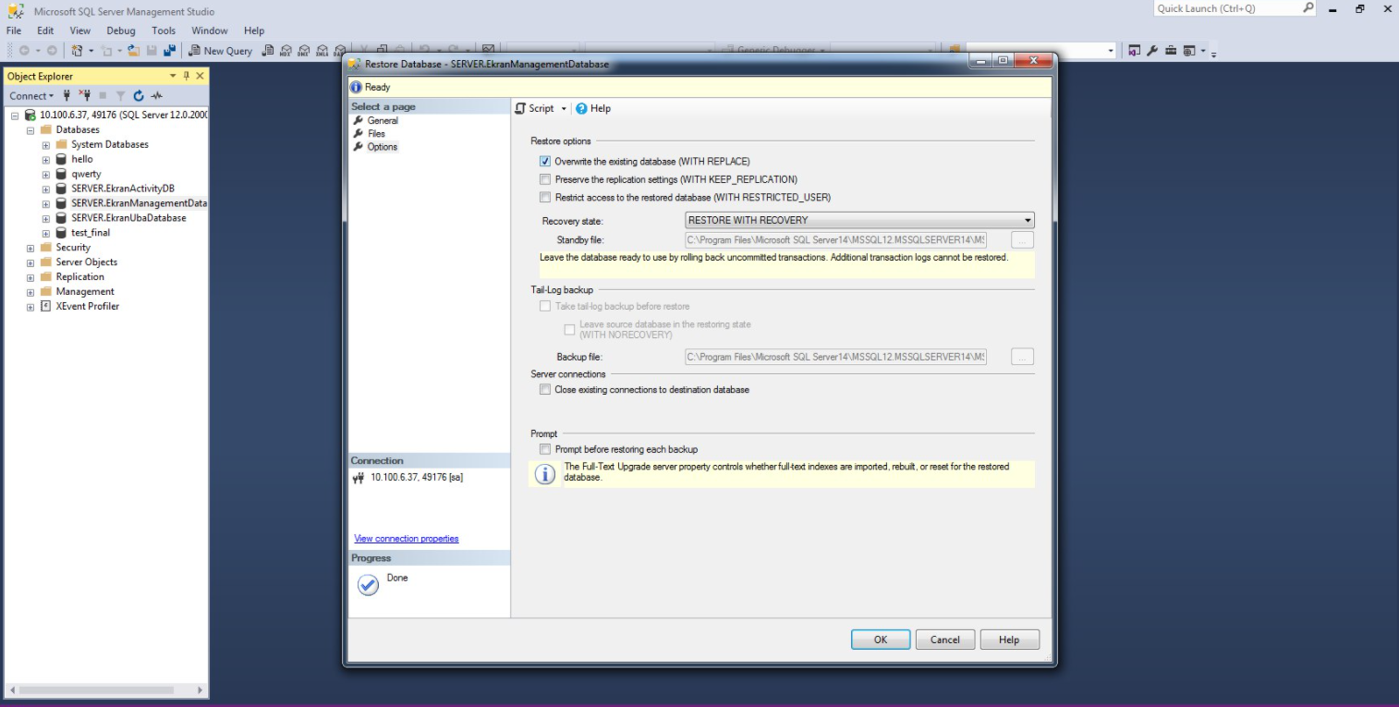This screenshot has height=707, width=1399.
Task: Select the qwerty database
Action: 86,174
